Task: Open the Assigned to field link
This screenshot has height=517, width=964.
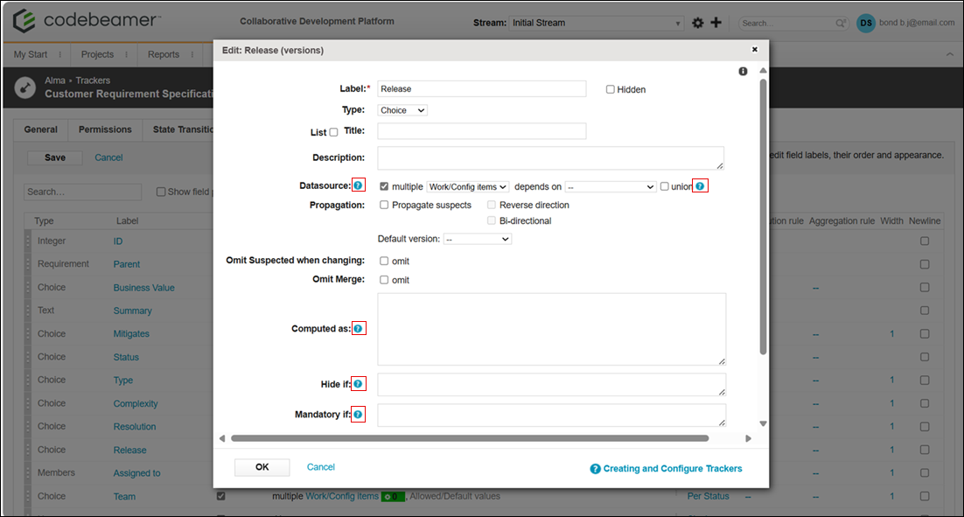Action: [136, 473]
